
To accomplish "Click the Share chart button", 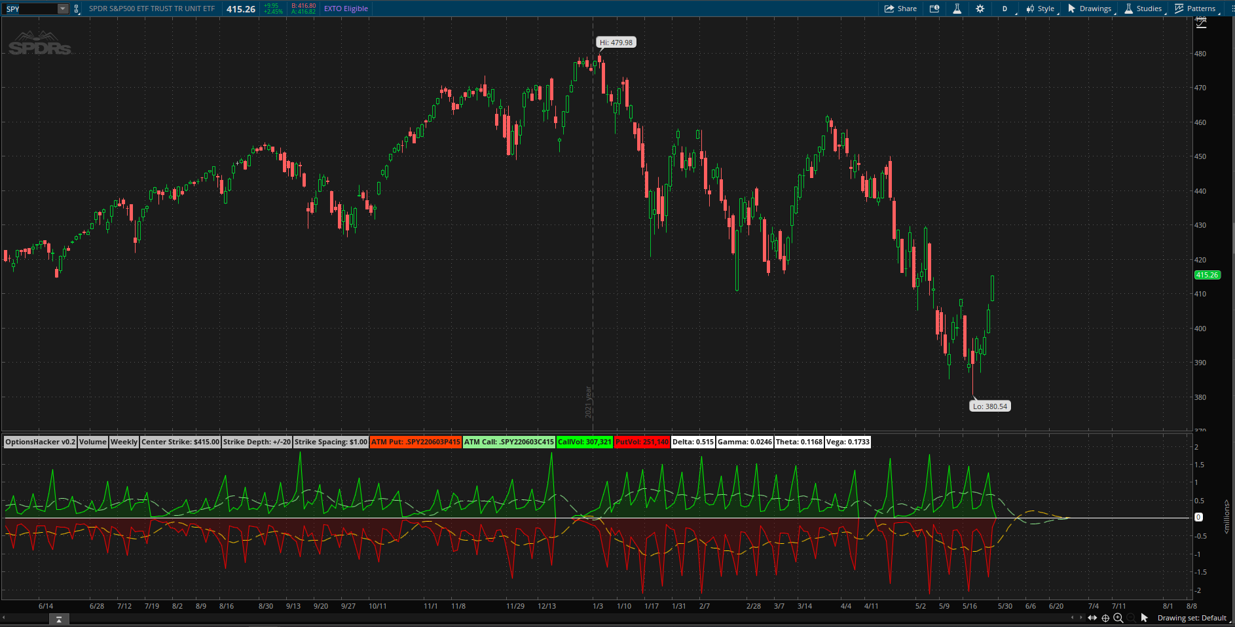I will click(900, 9).
